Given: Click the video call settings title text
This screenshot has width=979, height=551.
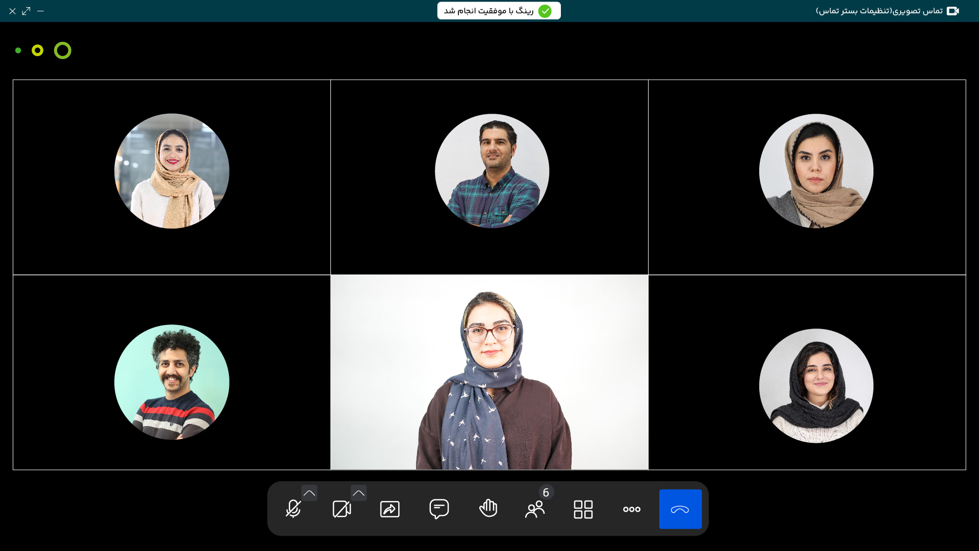Looking at the screenshot, I should [x=879, y=11].
